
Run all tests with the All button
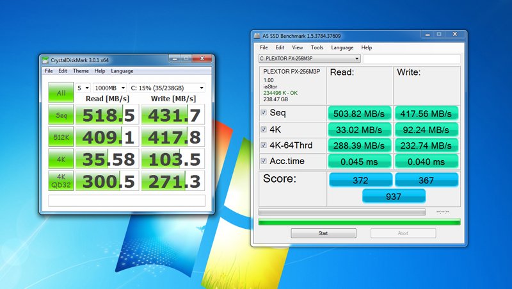[x=61, y=92]
